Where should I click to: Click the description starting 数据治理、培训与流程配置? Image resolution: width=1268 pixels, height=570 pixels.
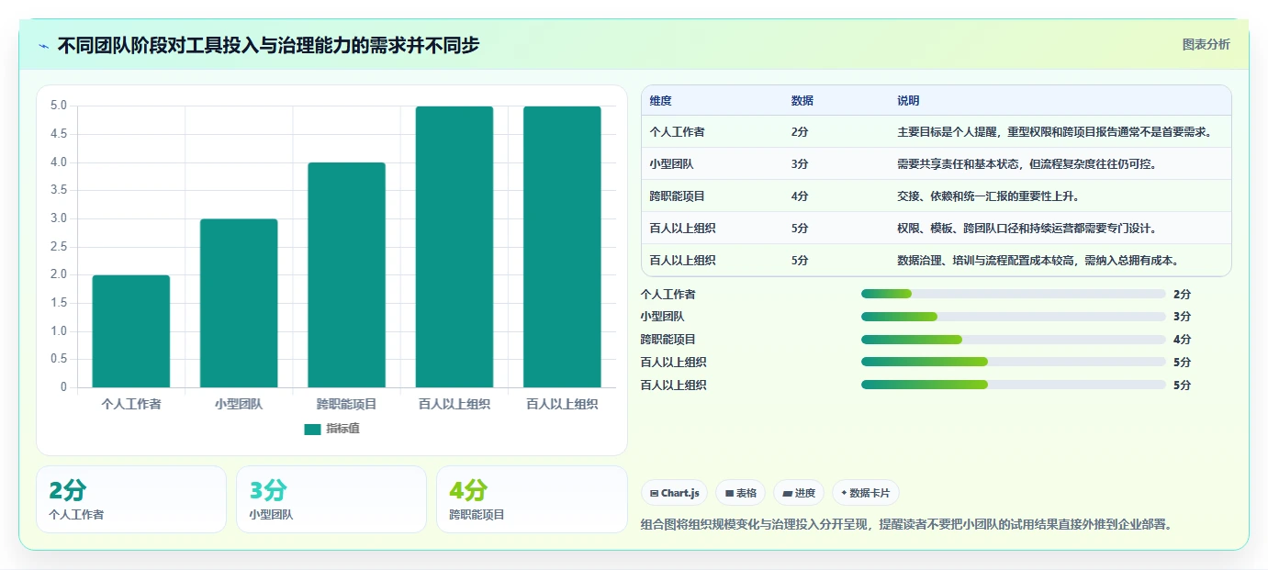pos(1038,261)
